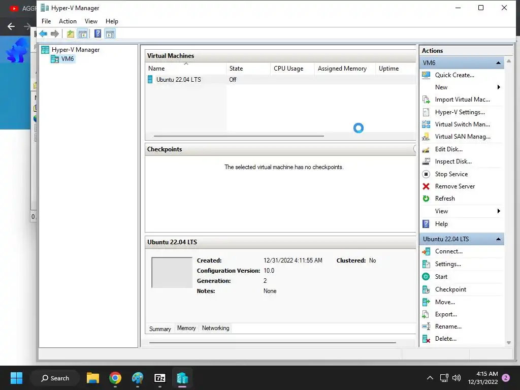Viewport: 520px width, 390px height.
Task: Click the volume icon in system tray
Action: tap(457, 378)
